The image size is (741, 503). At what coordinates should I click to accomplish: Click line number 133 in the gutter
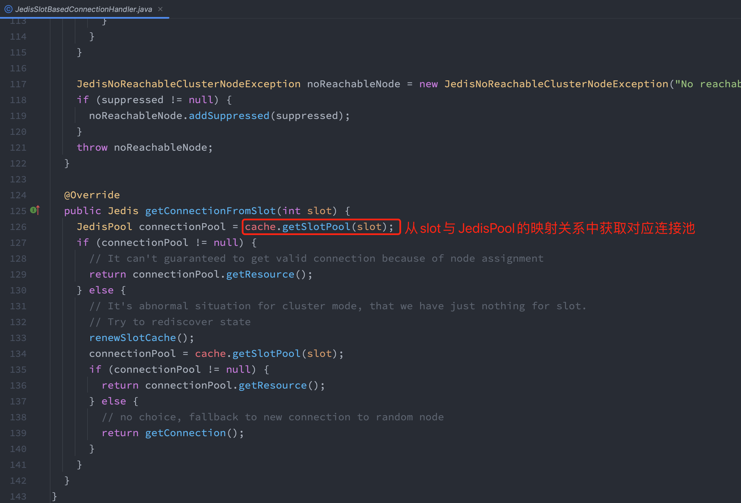[x=18, y=338]
